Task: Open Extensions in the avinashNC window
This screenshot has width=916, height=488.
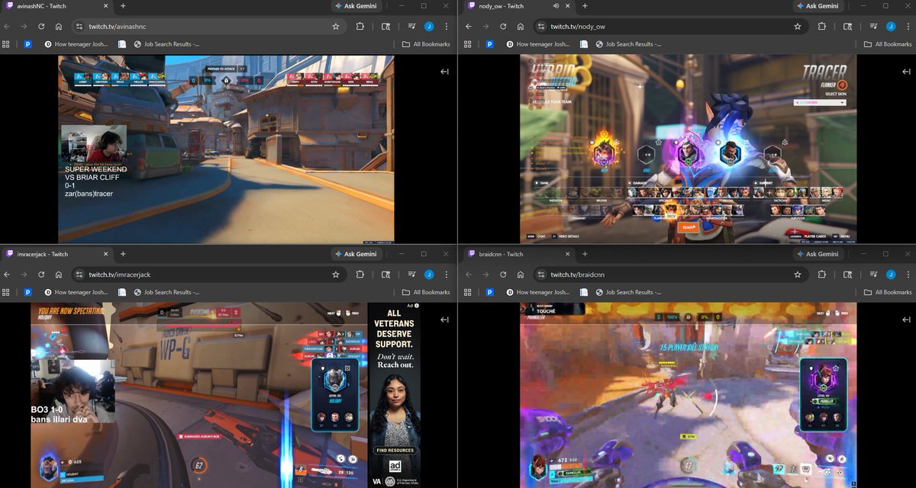Action: click(x=360, y=26)
